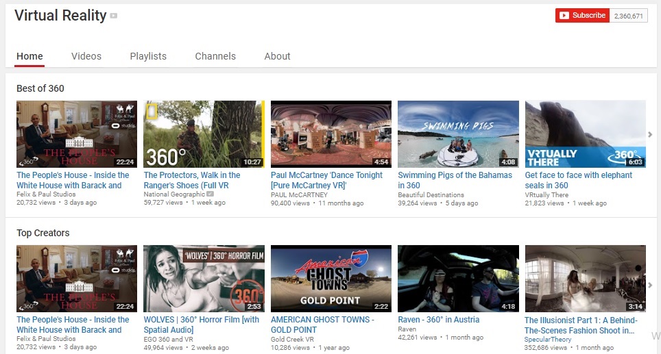Open Raven - 360° in Austria title

pyautogui.click(x=438, y=320)
